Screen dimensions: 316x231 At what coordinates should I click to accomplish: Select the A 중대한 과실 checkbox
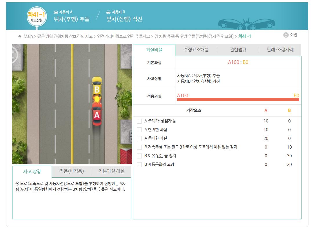click(x=139, y=138)
